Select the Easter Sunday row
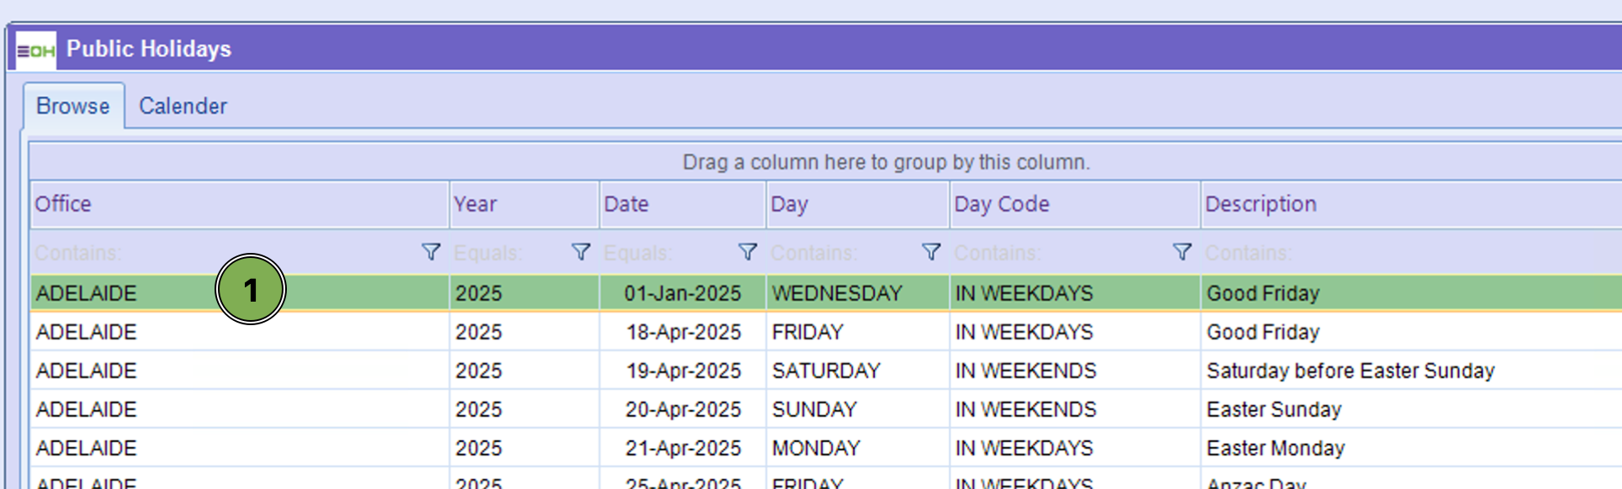The height and width of the screenshot is (489, 1622). coord(683,409)
